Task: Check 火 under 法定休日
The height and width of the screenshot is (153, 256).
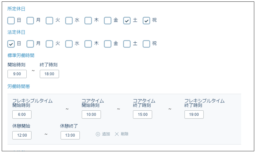Action: [x=50, y=44]
